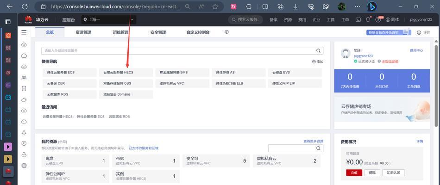Click the 未绑定邮箱 warning link
Image resolution: width=440 pixels, height=185 pixels.
coord(390,61)
